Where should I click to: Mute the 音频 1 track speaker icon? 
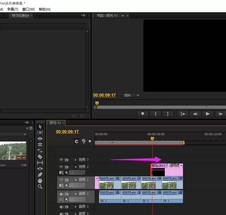tap(61, 194)
